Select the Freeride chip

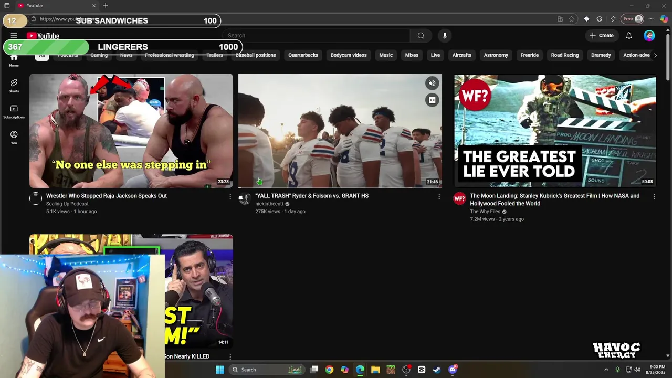(529, 55)
